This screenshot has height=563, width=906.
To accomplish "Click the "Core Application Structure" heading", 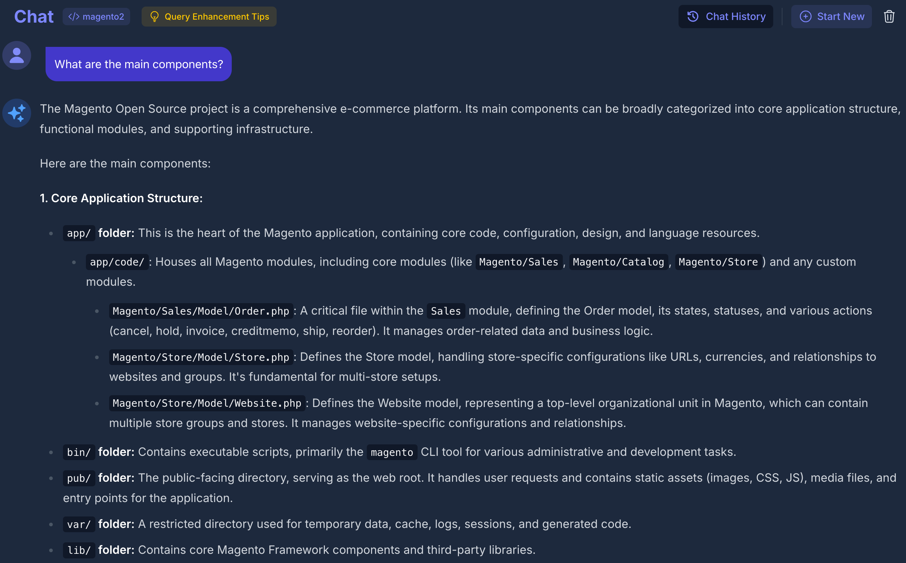I will tap(121, 198).
